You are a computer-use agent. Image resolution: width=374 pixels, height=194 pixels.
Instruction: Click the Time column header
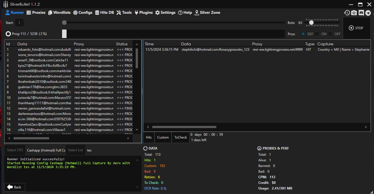pyautogui.click(x=149, y=44)
